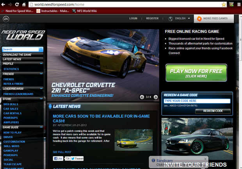
Task: Open LATEST NEWS sidebar item
Action: tap(23, 59)
